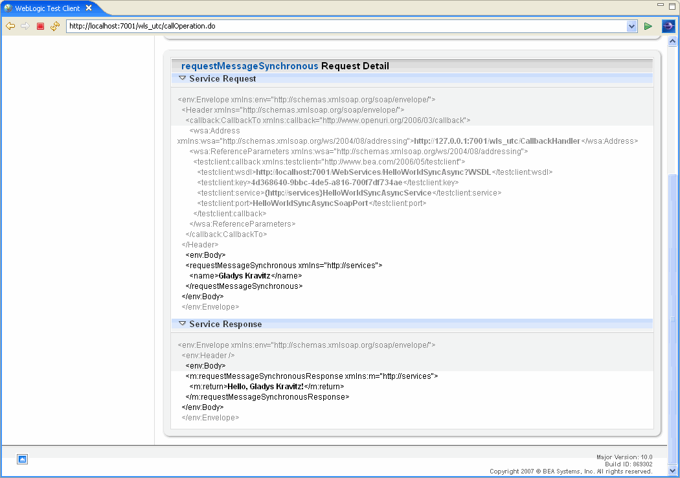Refresh the page with the reload icon
This screenshot has height=478, width=680.
(55, 26)
